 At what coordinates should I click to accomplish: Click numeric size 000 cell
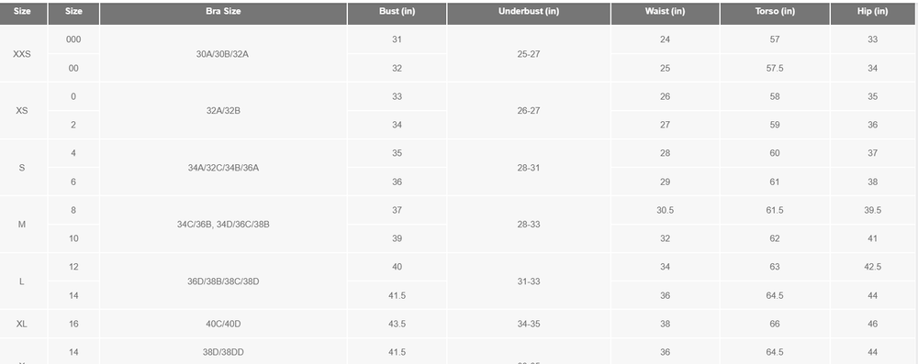(x=73, y=39)
